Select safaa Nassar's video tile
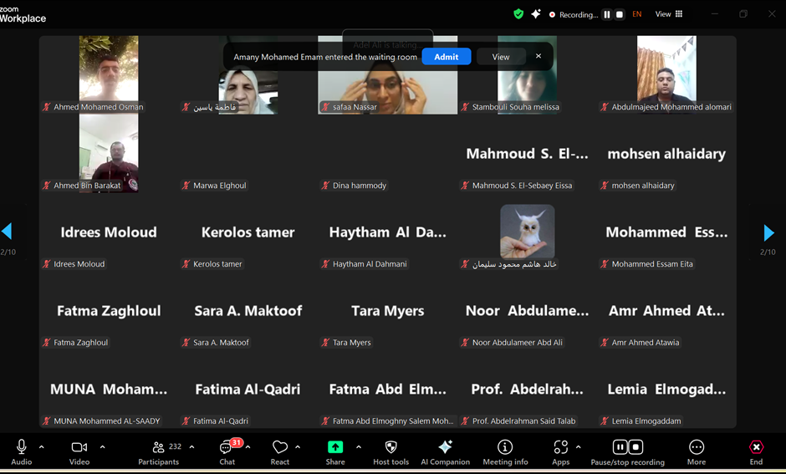The image size is (786, 474). 387,74
